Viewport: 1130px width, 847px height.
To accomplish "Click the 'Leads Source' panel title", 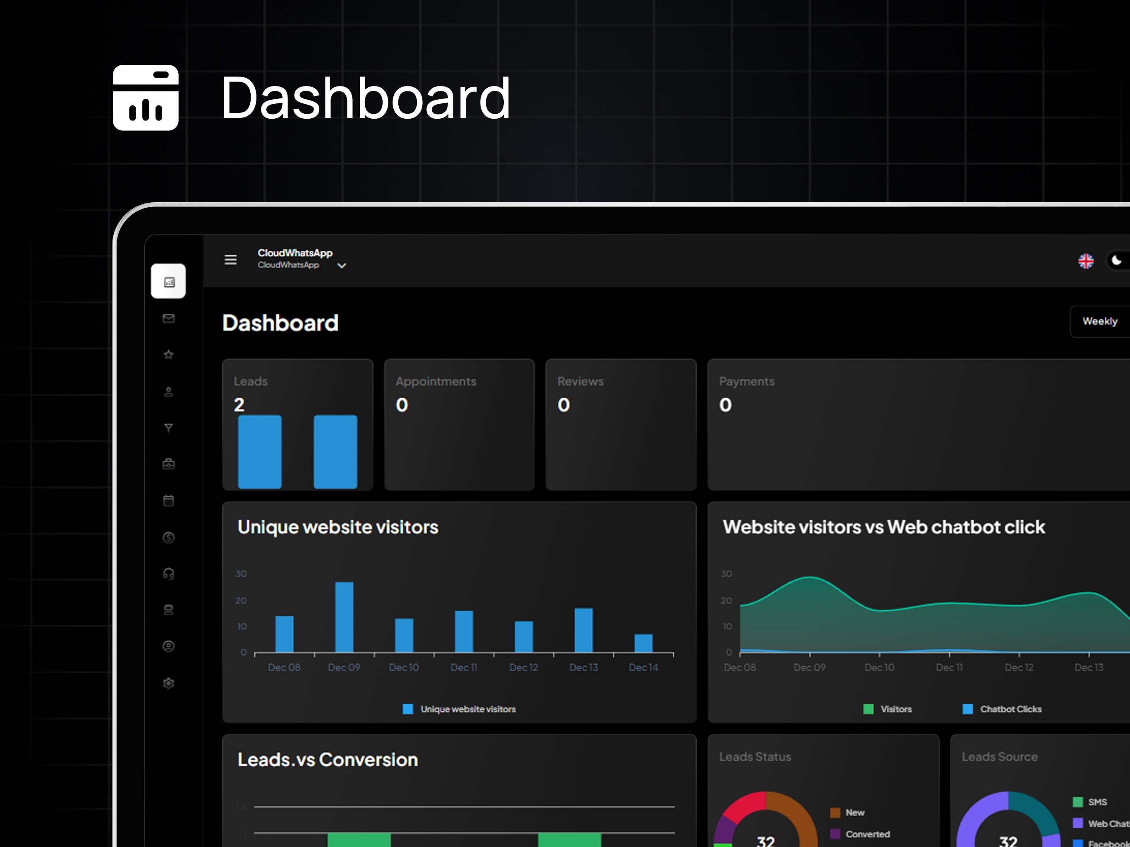I will click(1000, 756).
